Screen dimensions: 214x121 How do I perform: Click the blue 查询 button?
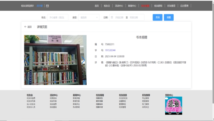click(x=157, y=17)
